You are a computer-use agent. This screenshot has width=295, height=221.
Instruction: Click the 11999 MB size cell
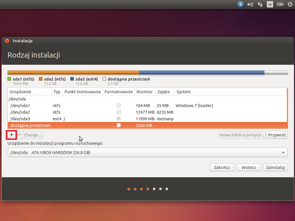pyautogui.click(x=145, y=119)
